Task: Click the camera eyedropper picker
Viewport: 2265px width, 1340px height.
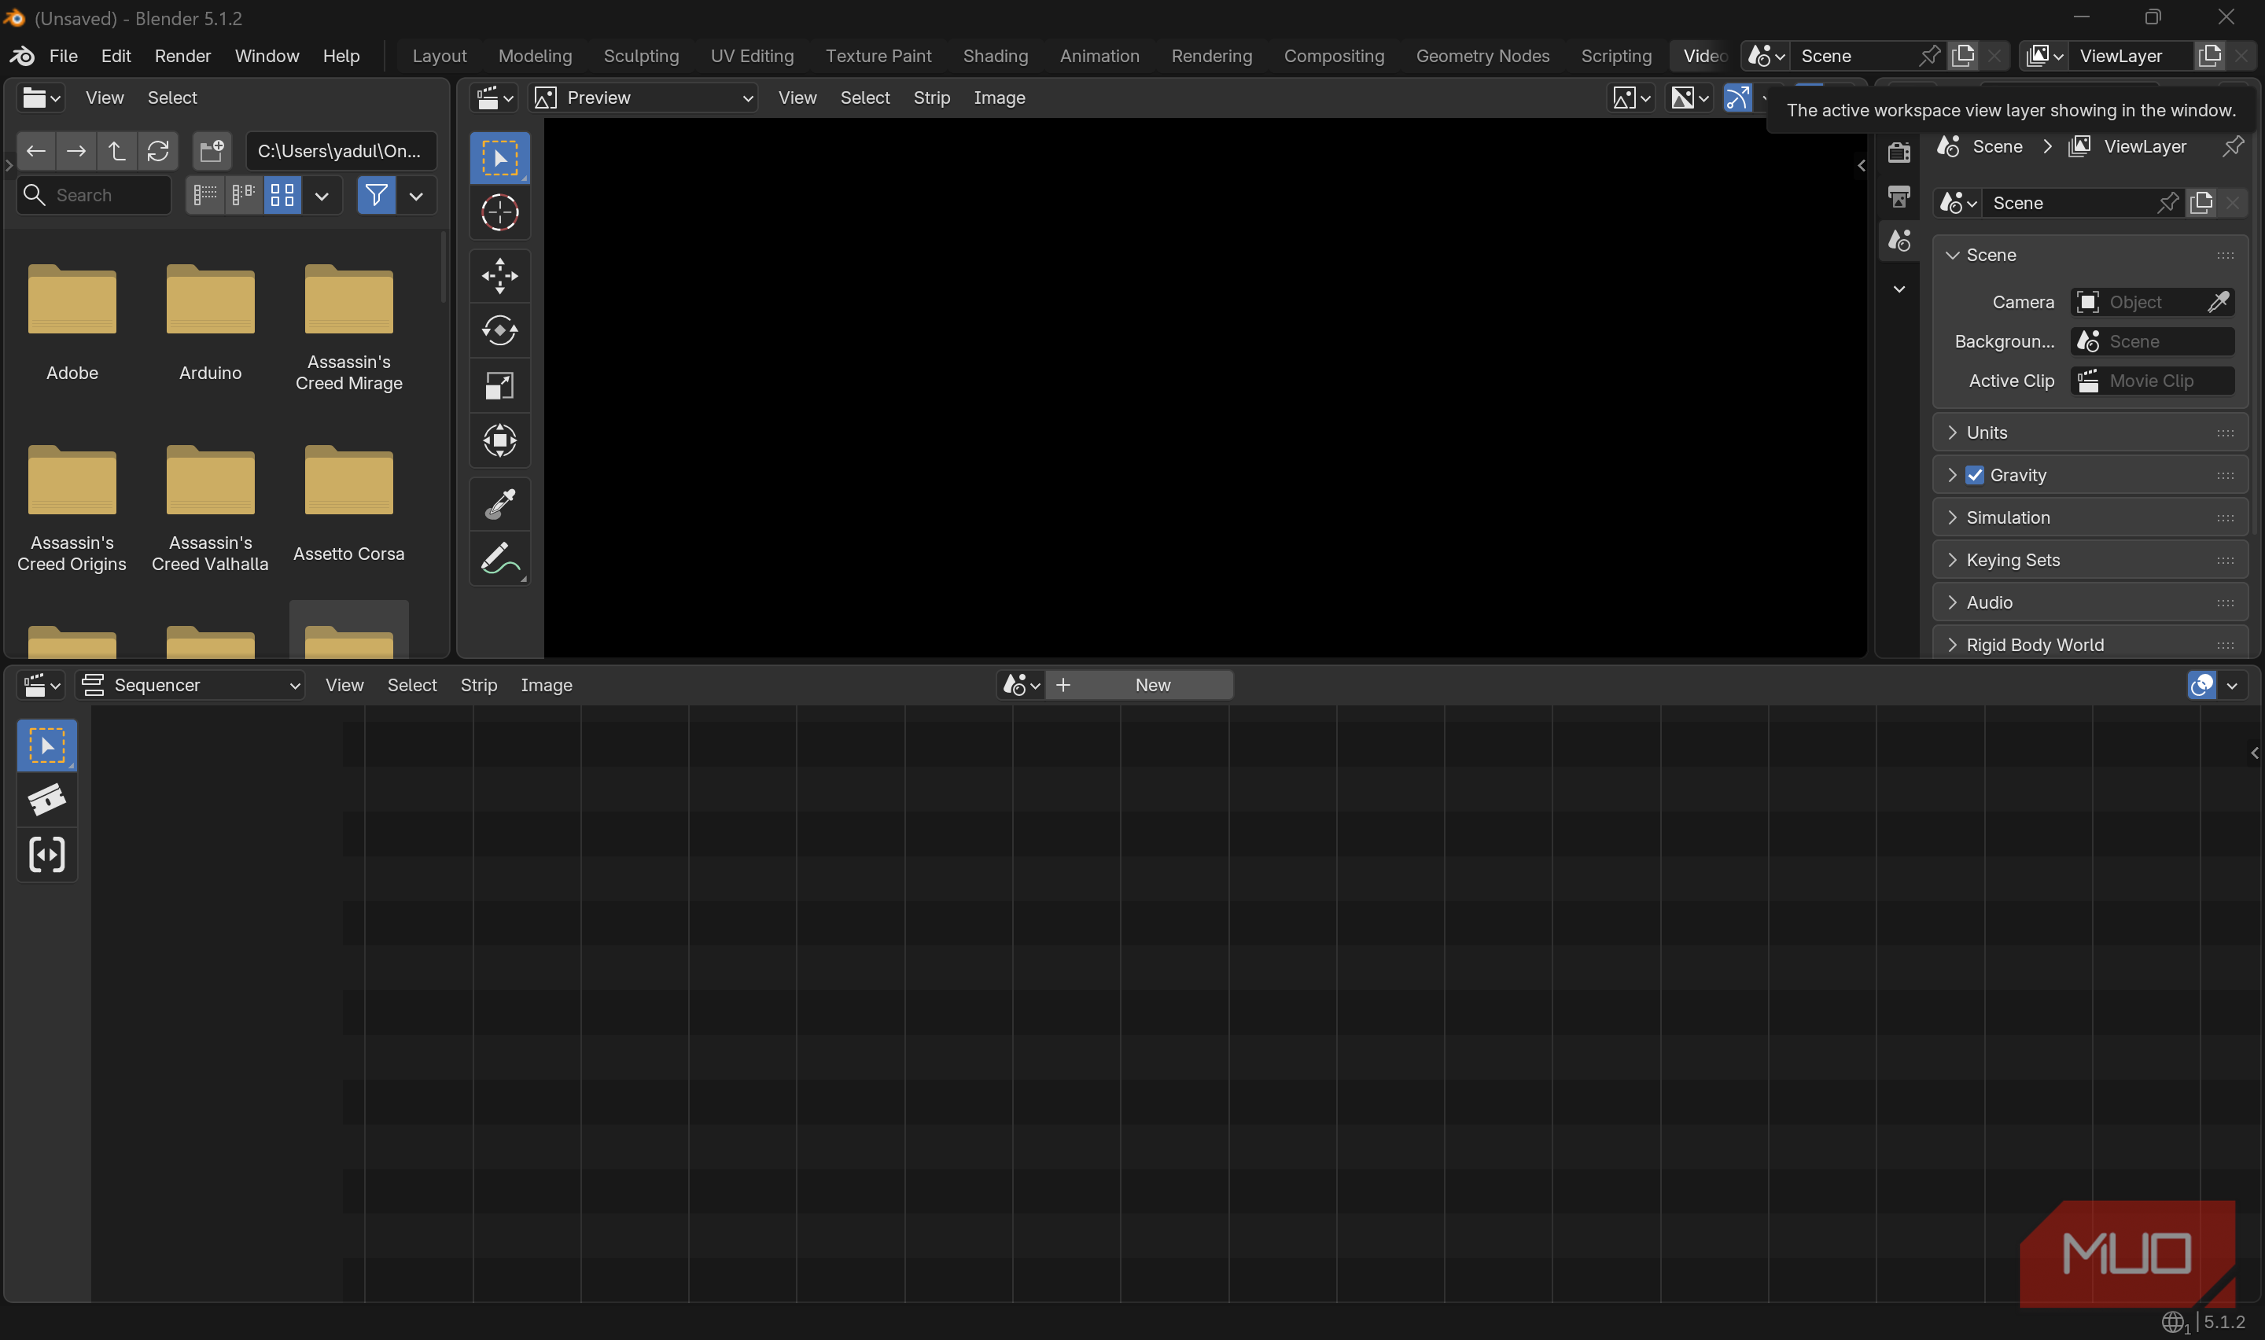Action: click(x=2217, y=302)
